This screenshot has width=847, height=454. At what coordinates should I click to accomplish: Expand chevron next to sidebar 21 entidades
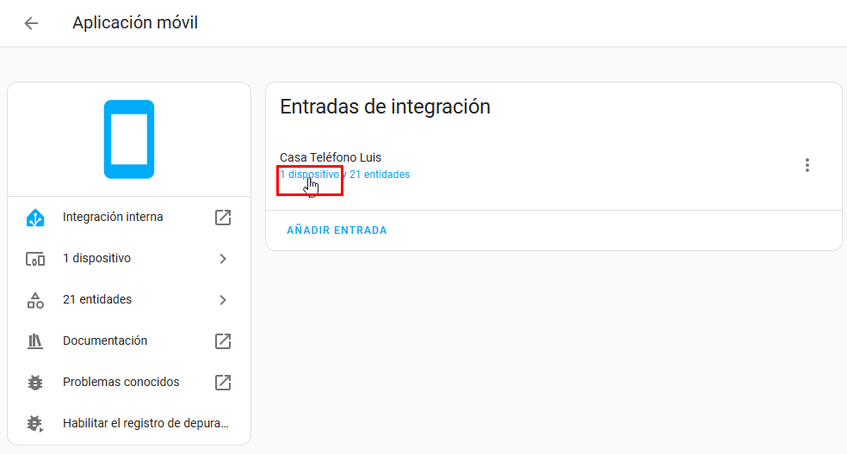point(223,300)
